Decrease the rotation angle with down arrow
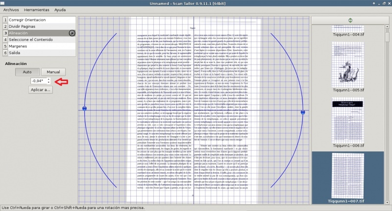Image resolution: width=392 pixels, height=211 pixels. pos(49,82)
